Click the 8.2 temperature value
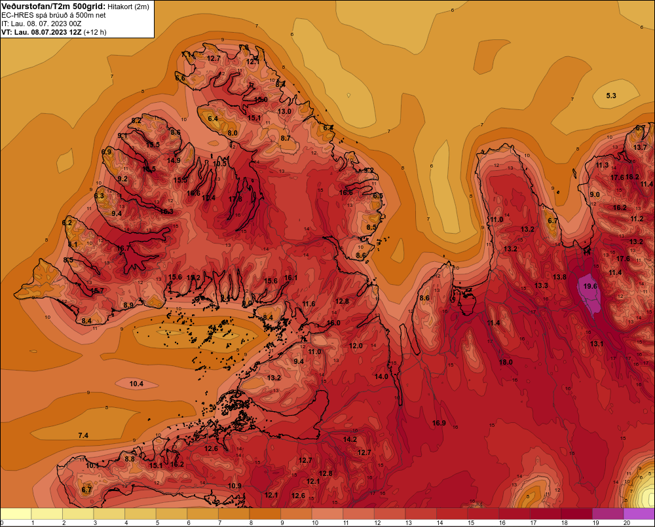This screenshot has height=527, width=655. (x=136, y=120)
